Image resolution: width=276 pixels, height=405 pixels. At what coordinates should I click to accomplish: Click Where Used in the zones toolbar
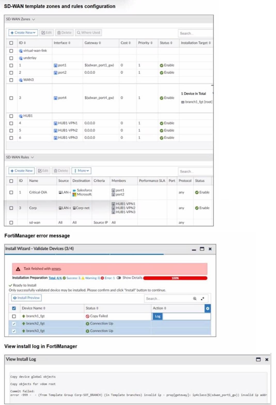point(88,32)
